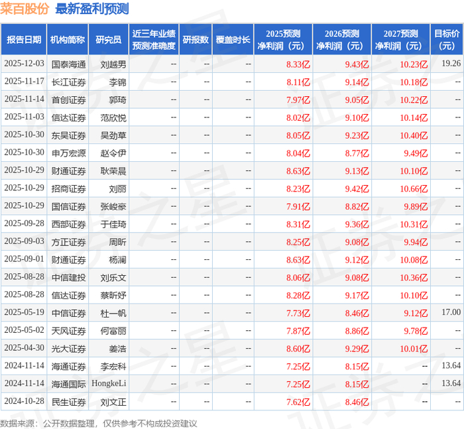The width and height of the screenshot is (464, 429).
Task: Click the title text 菜百股份
Action: (25, 9)
